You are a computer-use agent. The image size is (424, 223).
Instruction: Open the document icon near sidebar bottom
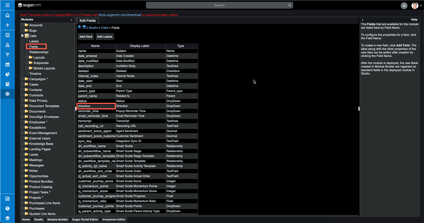[7, 199]
